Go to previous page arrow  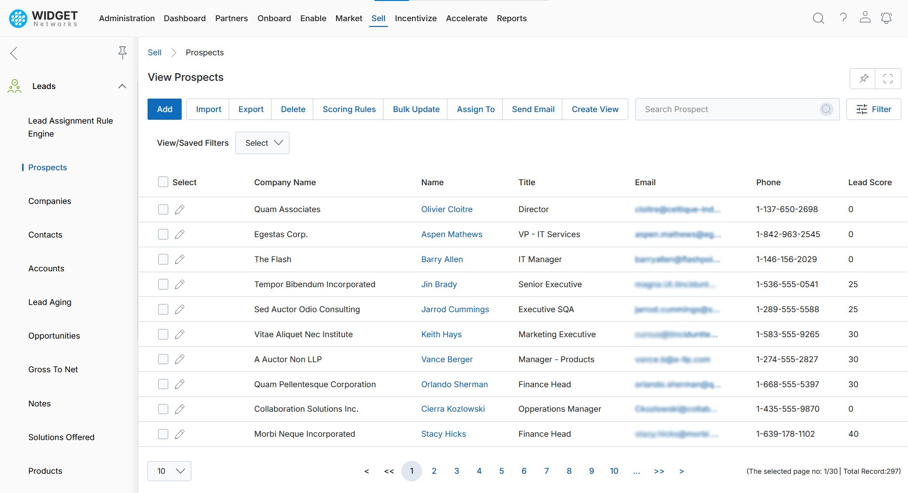367,471
